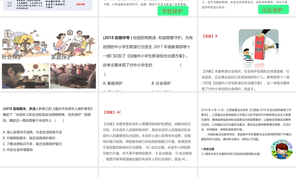Click the line 犯罪档案进行封存
Screen dimensions: 296x178
tap(214, 7)
